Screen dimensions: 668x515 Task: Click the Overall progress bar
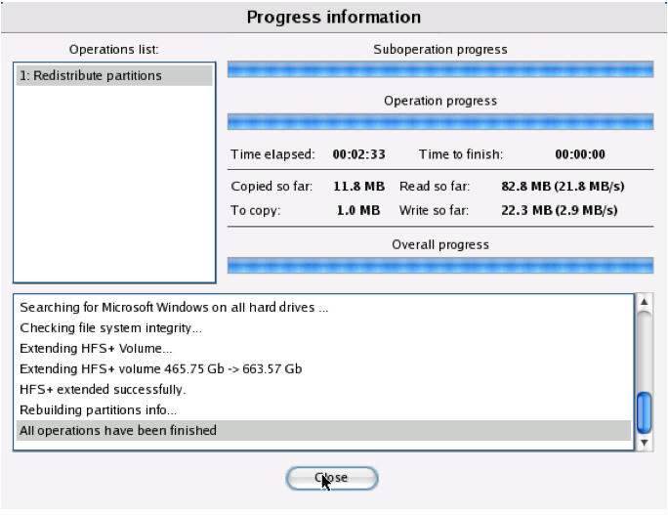coord(439,265)
